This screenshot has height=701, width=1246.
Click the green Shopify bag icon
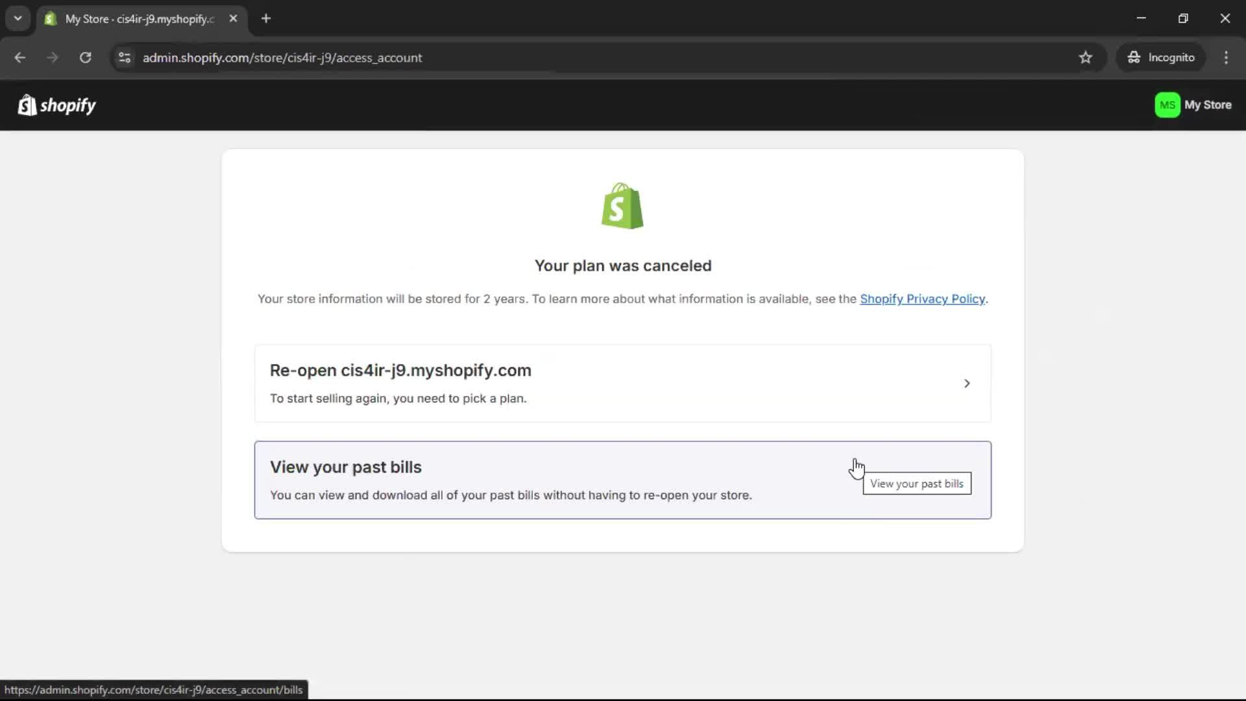622,206
